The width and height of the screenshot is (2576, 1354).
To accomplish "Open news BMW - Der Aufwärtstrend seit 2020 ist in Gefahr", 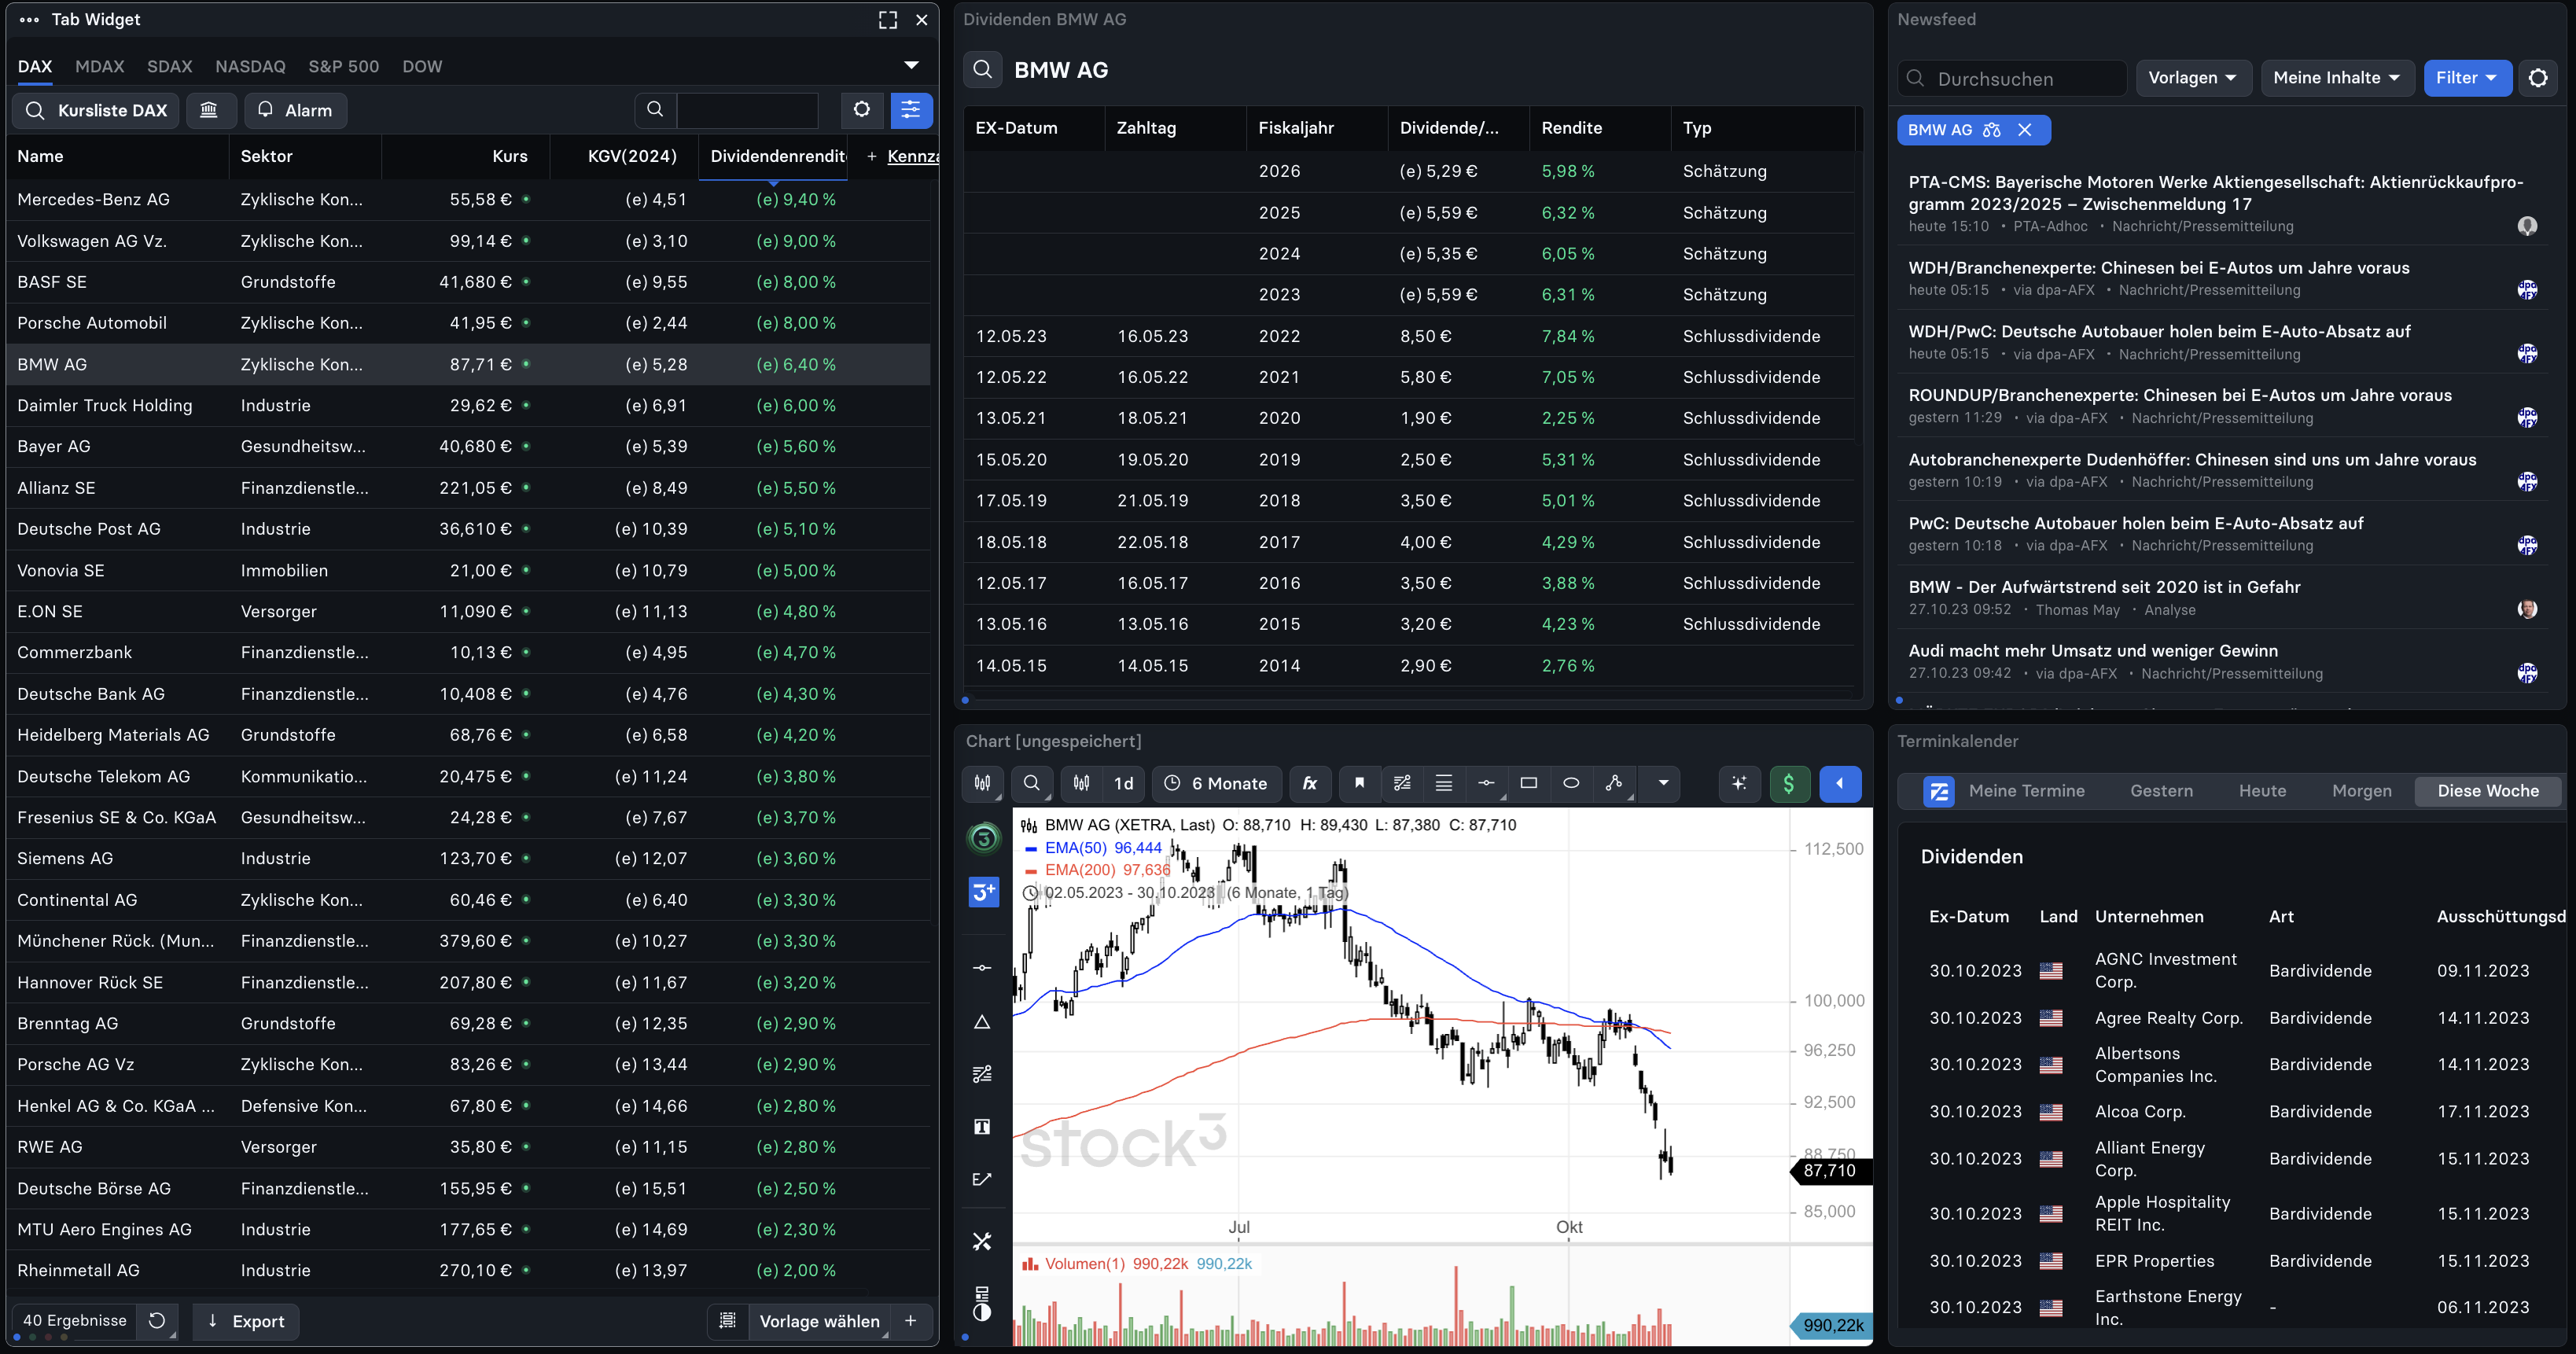I will pos(2104,587).
